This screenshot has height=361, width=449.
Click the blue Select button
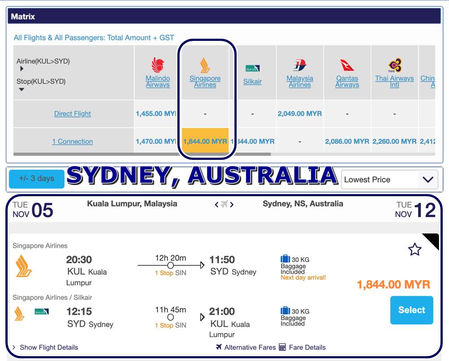coord(412,310)
